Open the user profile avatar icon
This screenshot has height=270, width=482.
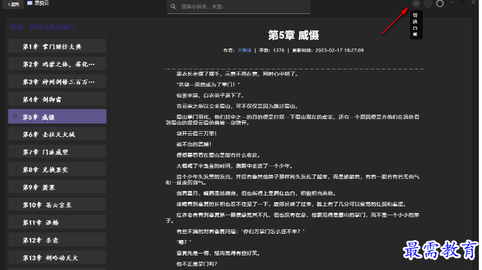[x=440, y=3]
